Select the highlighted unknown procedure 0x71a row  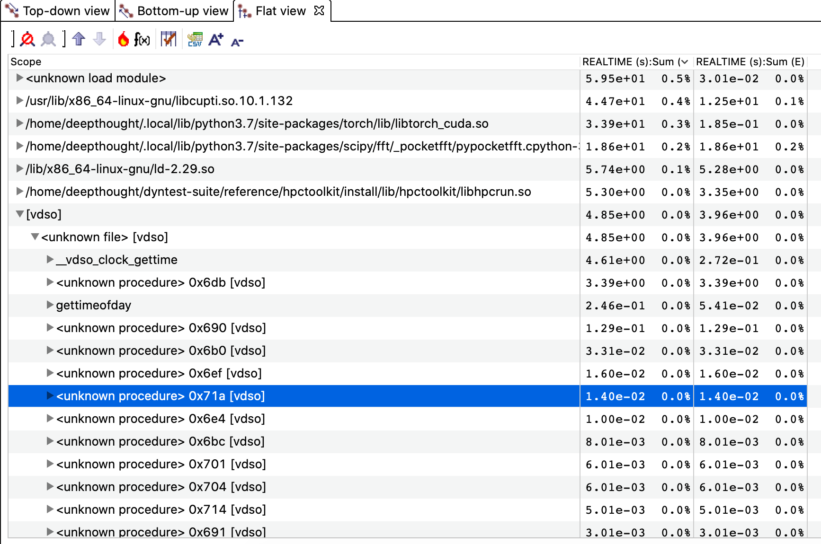[161, 396]
